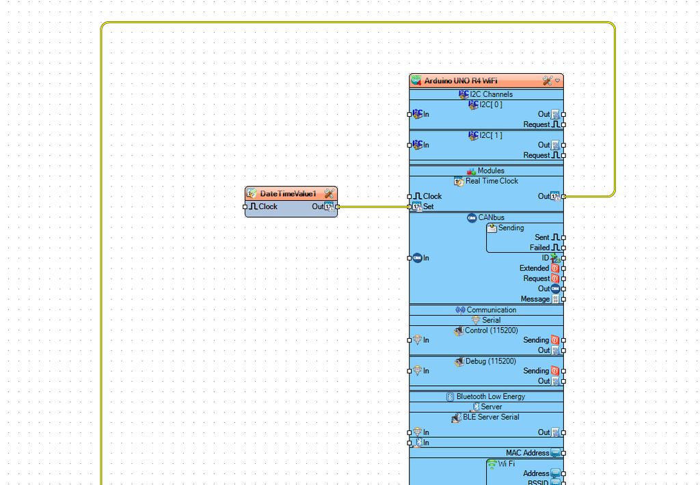
Task: Select the I2C[0] In pin icon
Action: (417, 114)
